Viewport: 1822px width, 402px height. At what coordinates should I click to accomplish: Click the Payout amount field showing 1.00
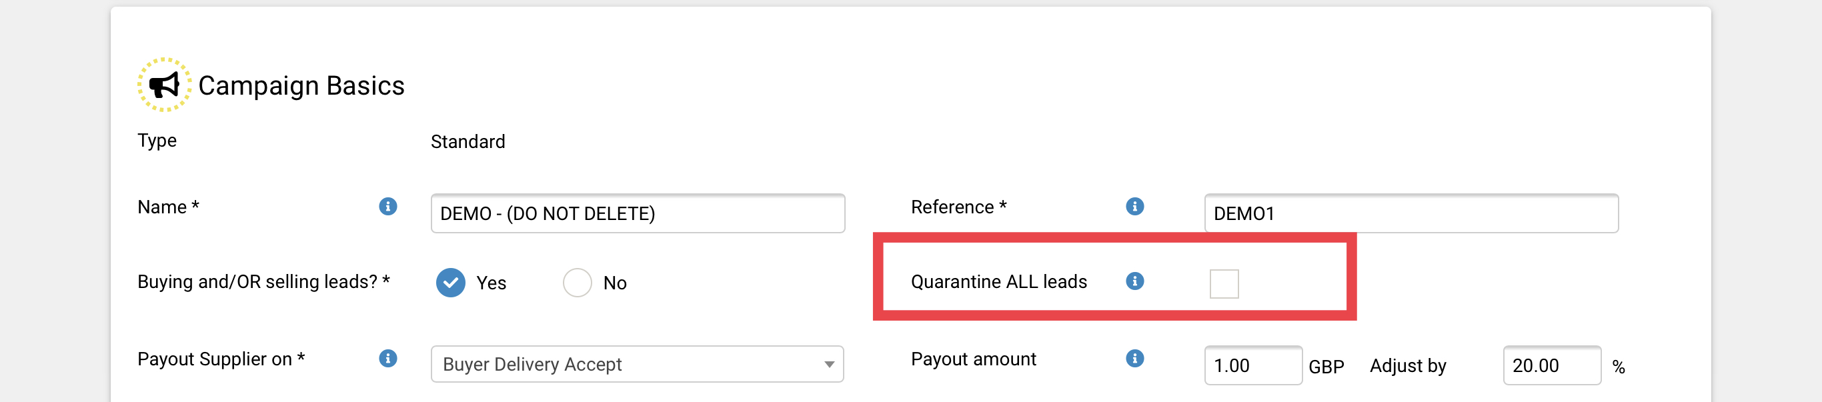click(1252, 365)
